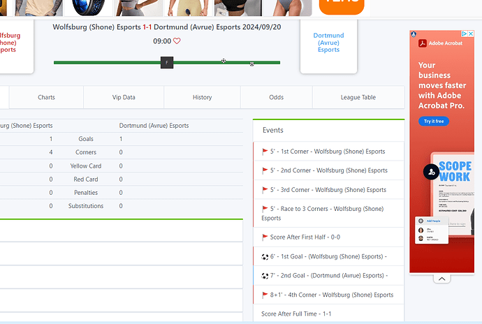The width and height of the screenshot is (482, 324).
Task: Click the green match progress bar
Action: click(105, 63)
